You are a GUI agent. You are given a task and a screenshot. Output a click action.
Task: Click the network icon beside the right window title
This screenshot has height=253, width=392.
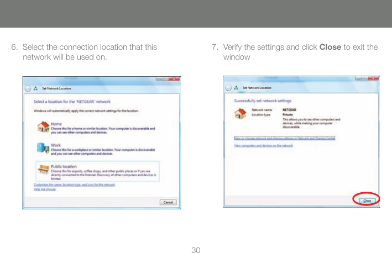(236, 88)
